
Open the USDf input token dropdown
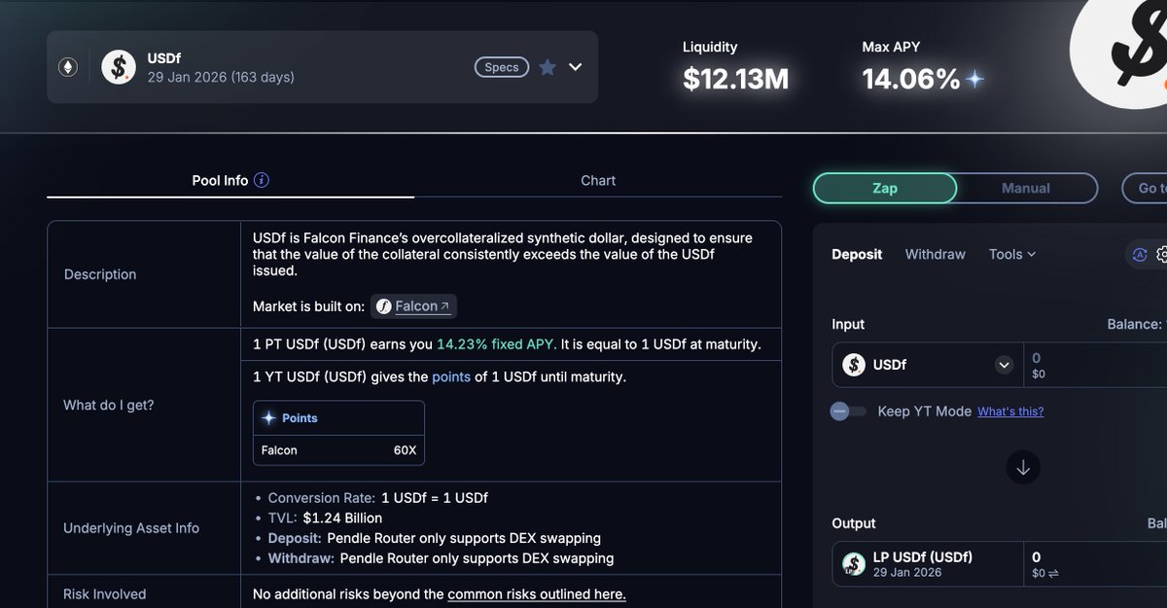928,365
